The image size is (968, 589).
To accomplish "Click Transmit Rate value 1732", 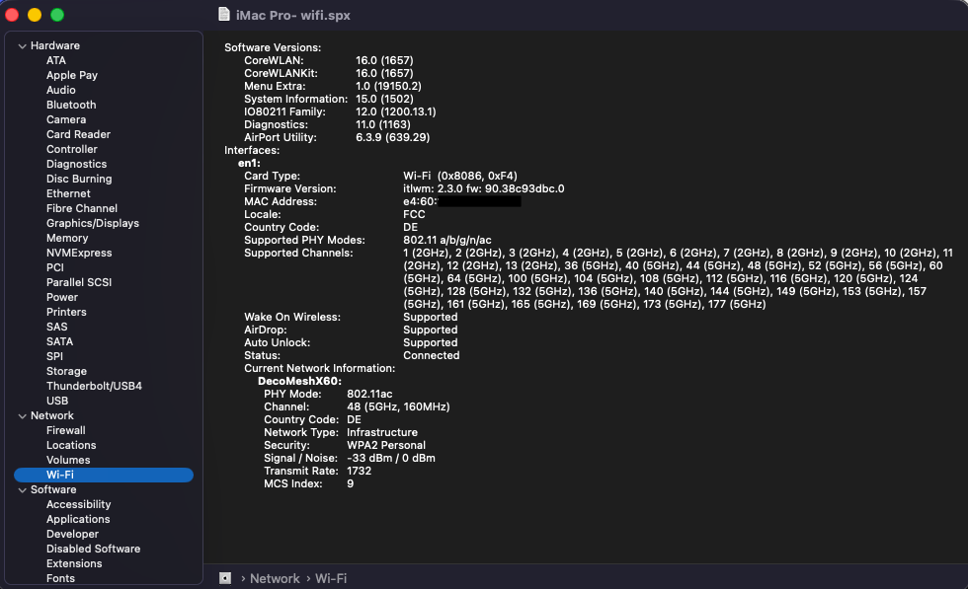I will [x=360, y=472].
